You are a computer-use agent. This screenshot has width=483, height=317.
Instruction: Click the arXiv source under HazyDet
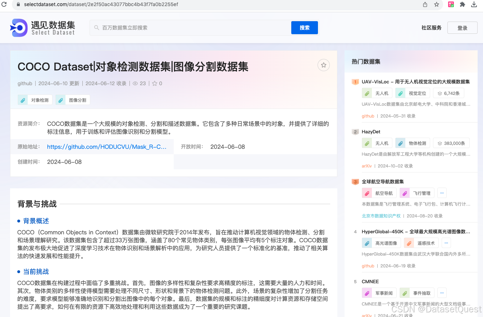click(x=367, y=166)
